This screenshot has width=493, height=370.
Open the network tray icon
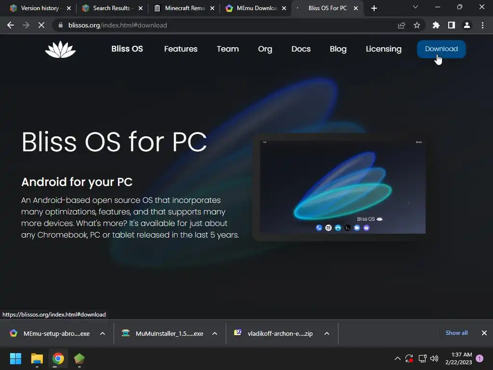coord(422,358)
